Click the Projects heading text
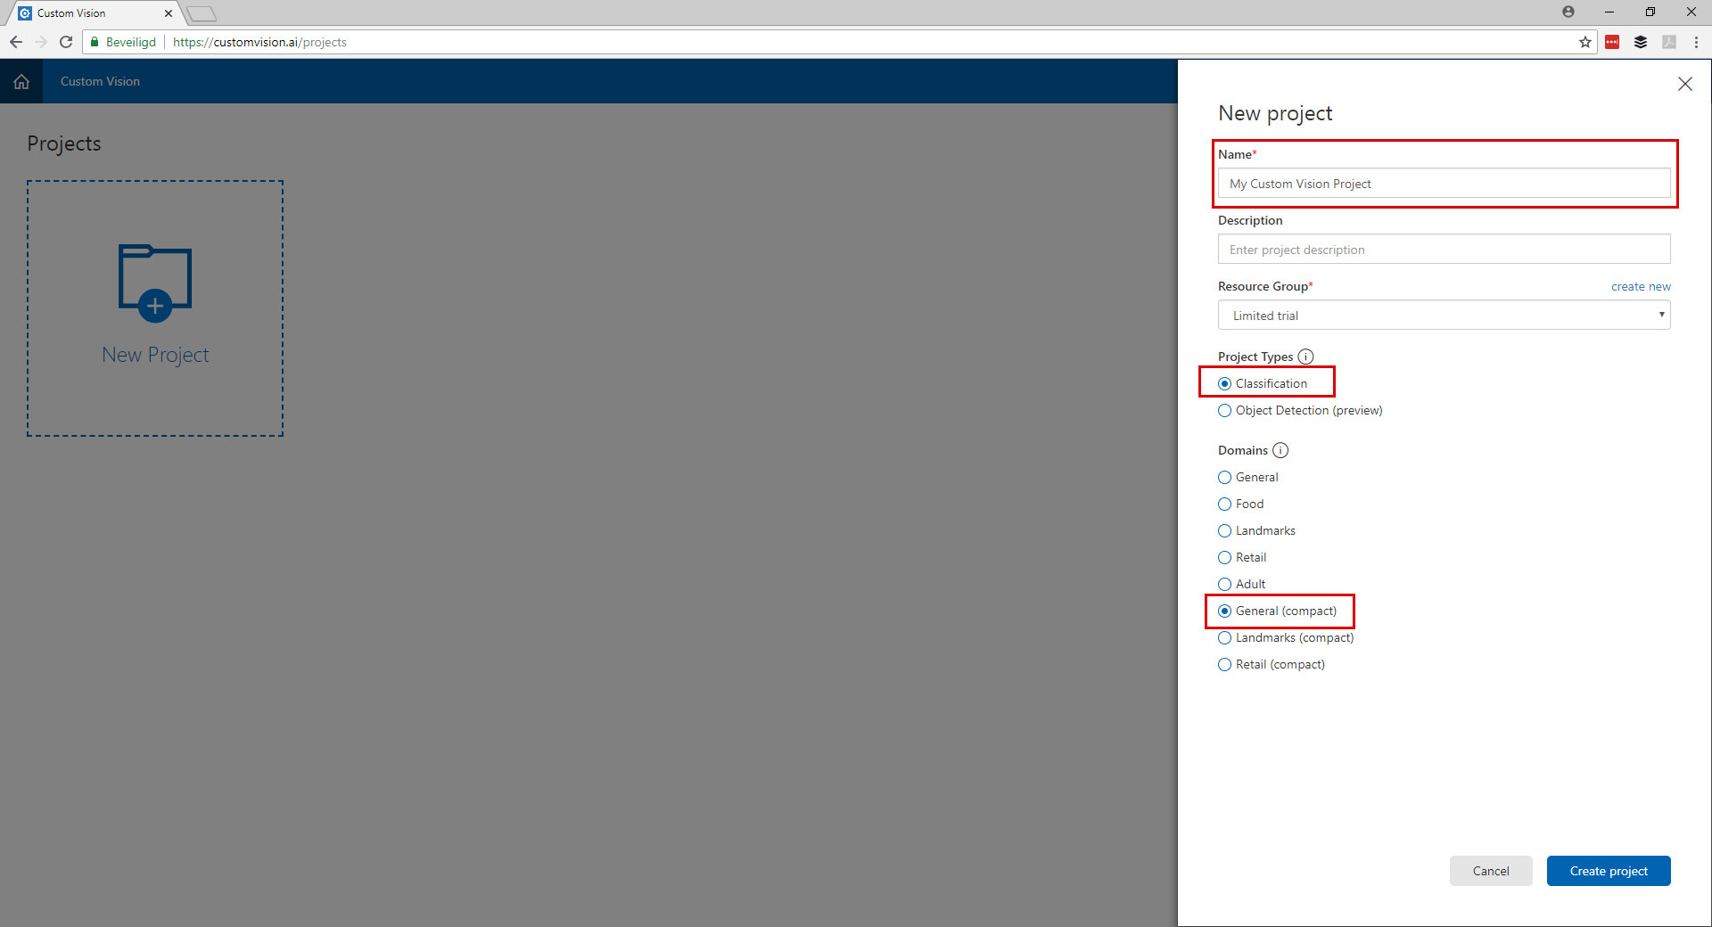 tap(64, 144)
